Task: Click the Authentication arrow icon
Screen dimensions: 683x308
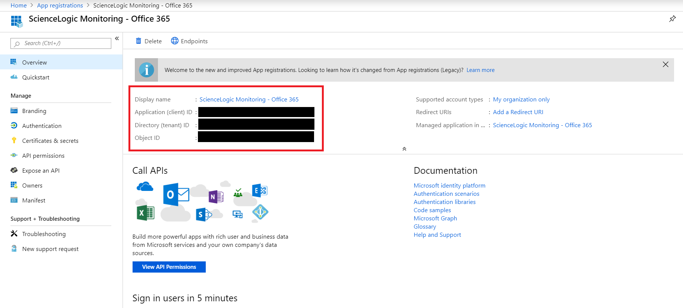Action: [14, 125]
